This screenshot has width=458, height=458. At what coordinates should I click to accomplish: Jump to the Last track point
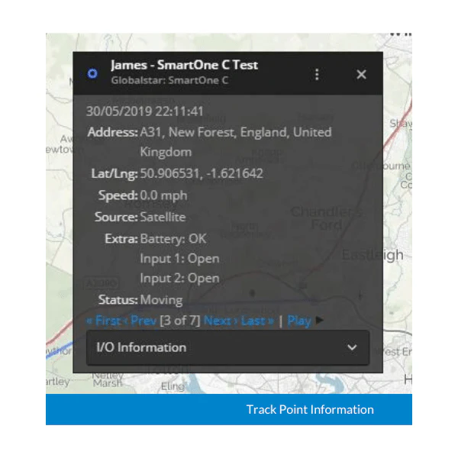[258, 321]
